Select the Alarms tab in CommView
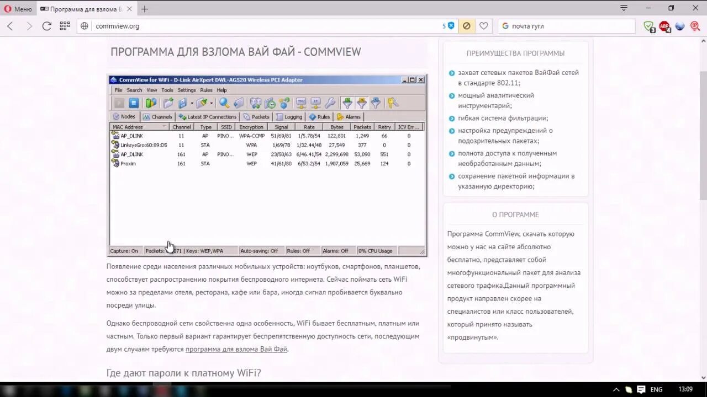This screenshot has width=707, height=397. [349, 117]
